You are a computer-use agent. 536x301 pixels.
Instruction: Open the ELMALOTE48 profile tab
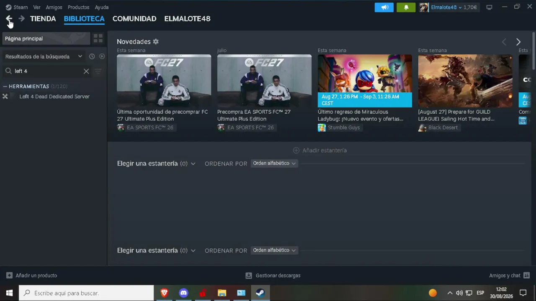[187, 18]
